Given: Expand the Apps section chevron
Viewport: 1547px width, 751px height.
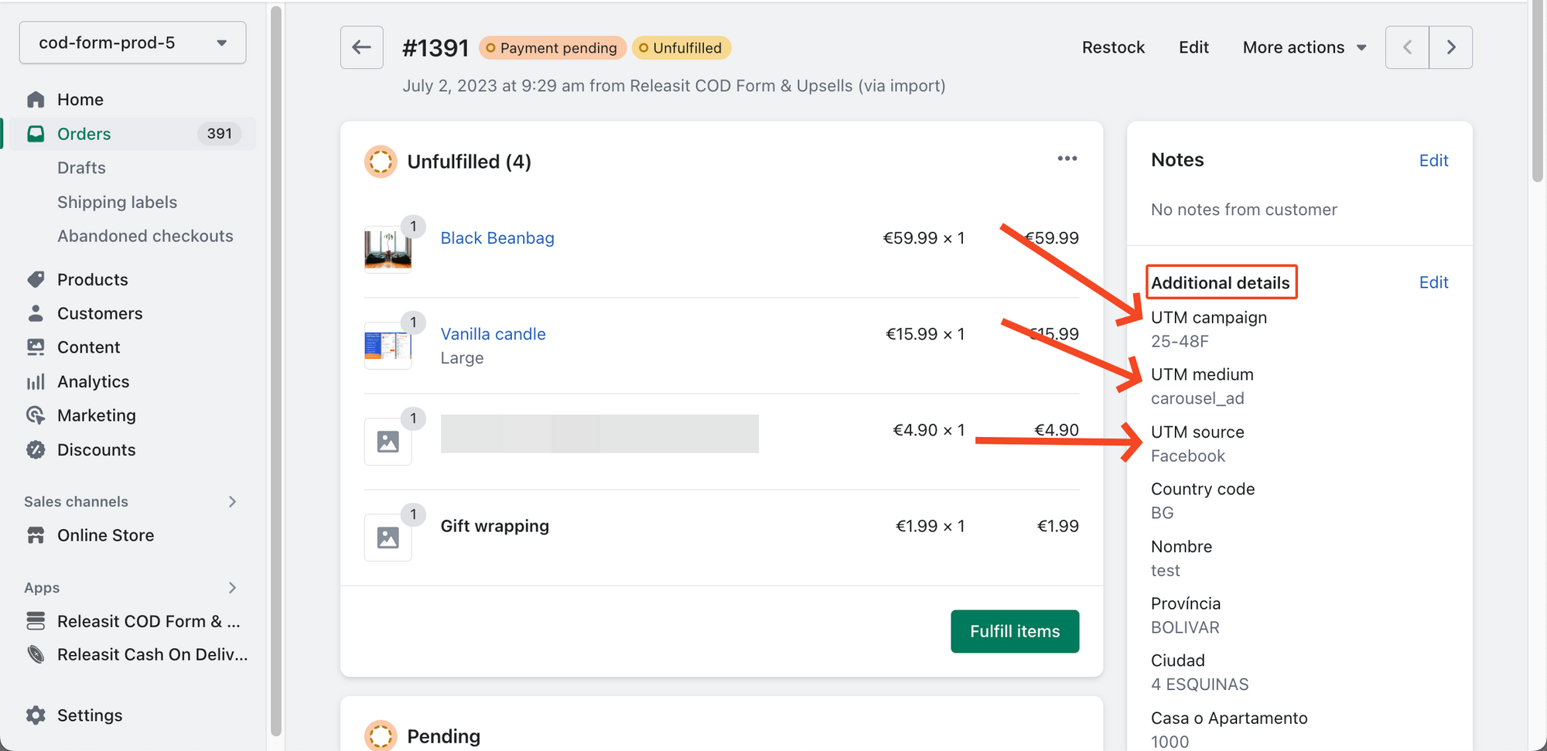Looking at the screenshot, I should click(232, 588).
